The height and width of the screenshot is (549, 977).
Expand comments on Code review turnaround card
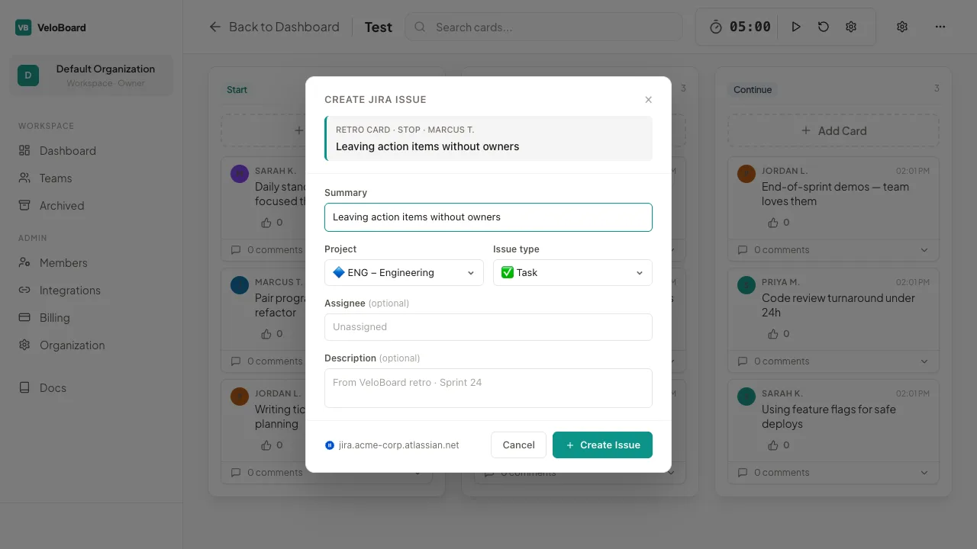(924, 361)
